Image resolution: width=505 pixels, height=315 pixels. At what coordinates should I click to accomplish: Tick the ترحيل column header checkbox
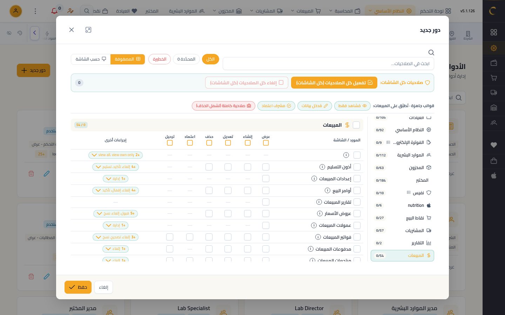pos(170,143)
